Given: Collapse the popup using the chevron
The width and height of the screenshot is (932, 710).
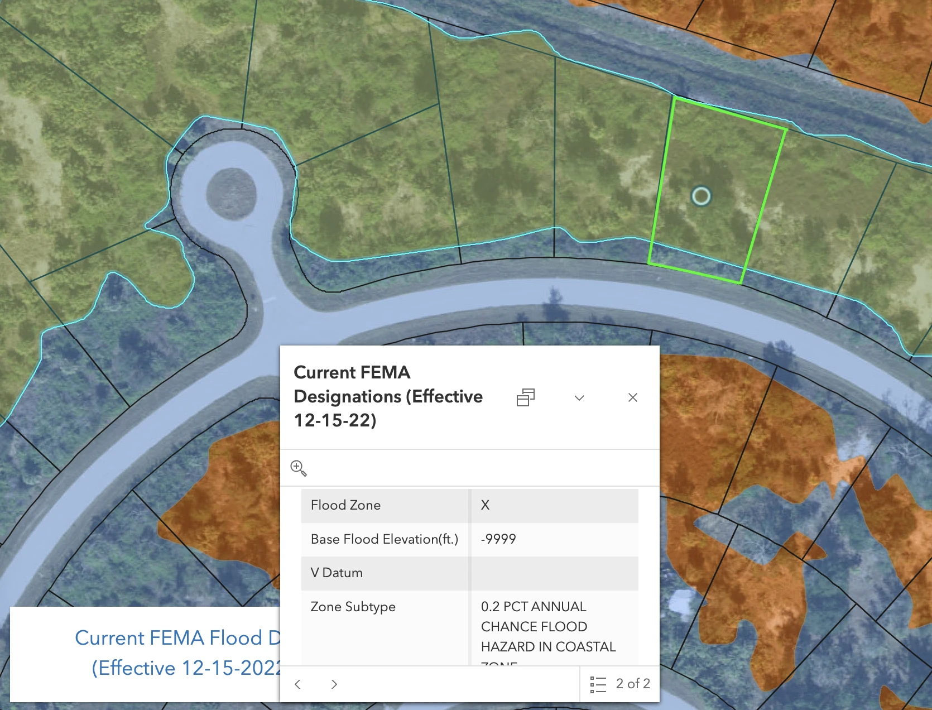Looking at the screenshot, I should tap(579, 398).
